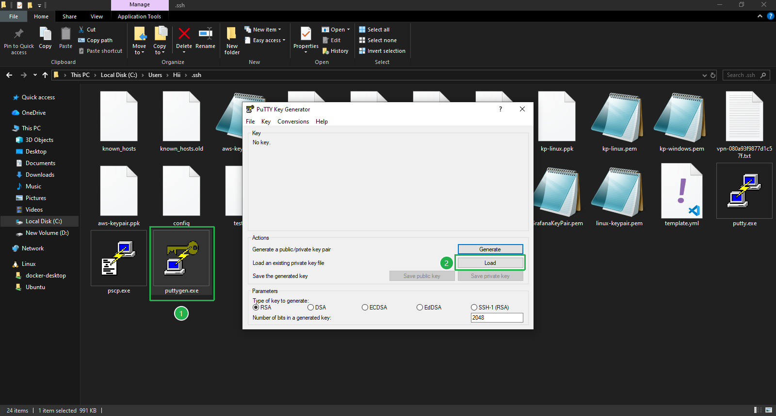This screenshot has height=416, width=776.
Task: Open PuTTYgen Key menu
Action: (266, 122)
